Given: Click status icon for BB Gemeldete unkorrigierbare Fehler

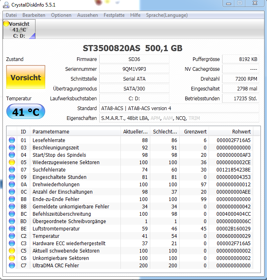Looking at the screenshot, I should point(12,206).
